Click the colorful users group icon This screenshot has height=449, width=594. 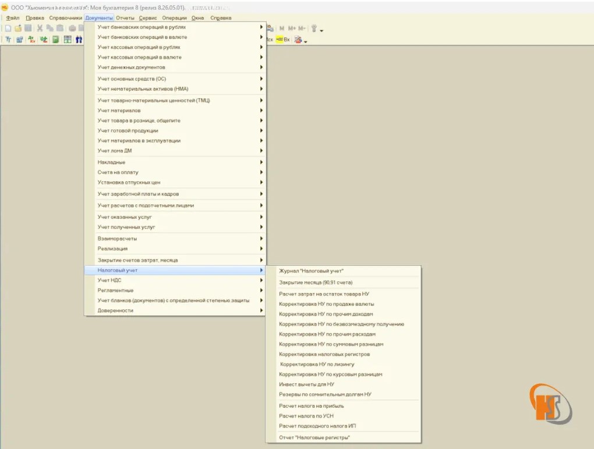point(298,40)
